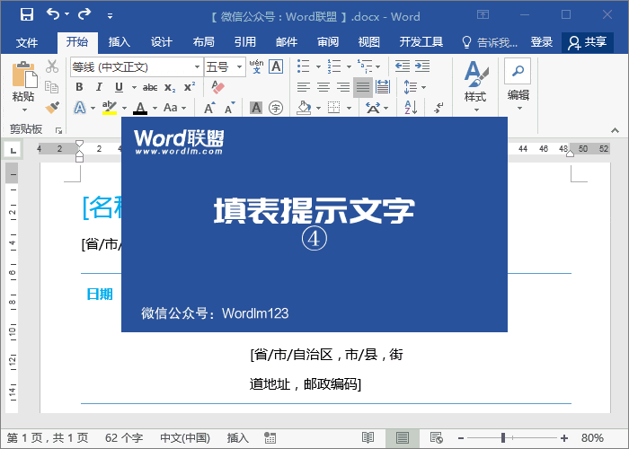629x449 pixels.
Task: Click the Copy icon in clipboard group
Action: (x=52, y=86)
